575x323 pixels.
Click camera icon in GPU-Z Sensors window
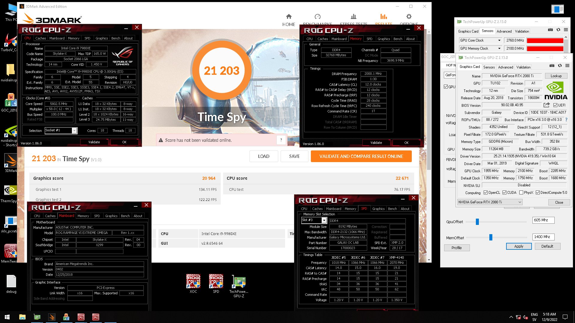(550, 30)
